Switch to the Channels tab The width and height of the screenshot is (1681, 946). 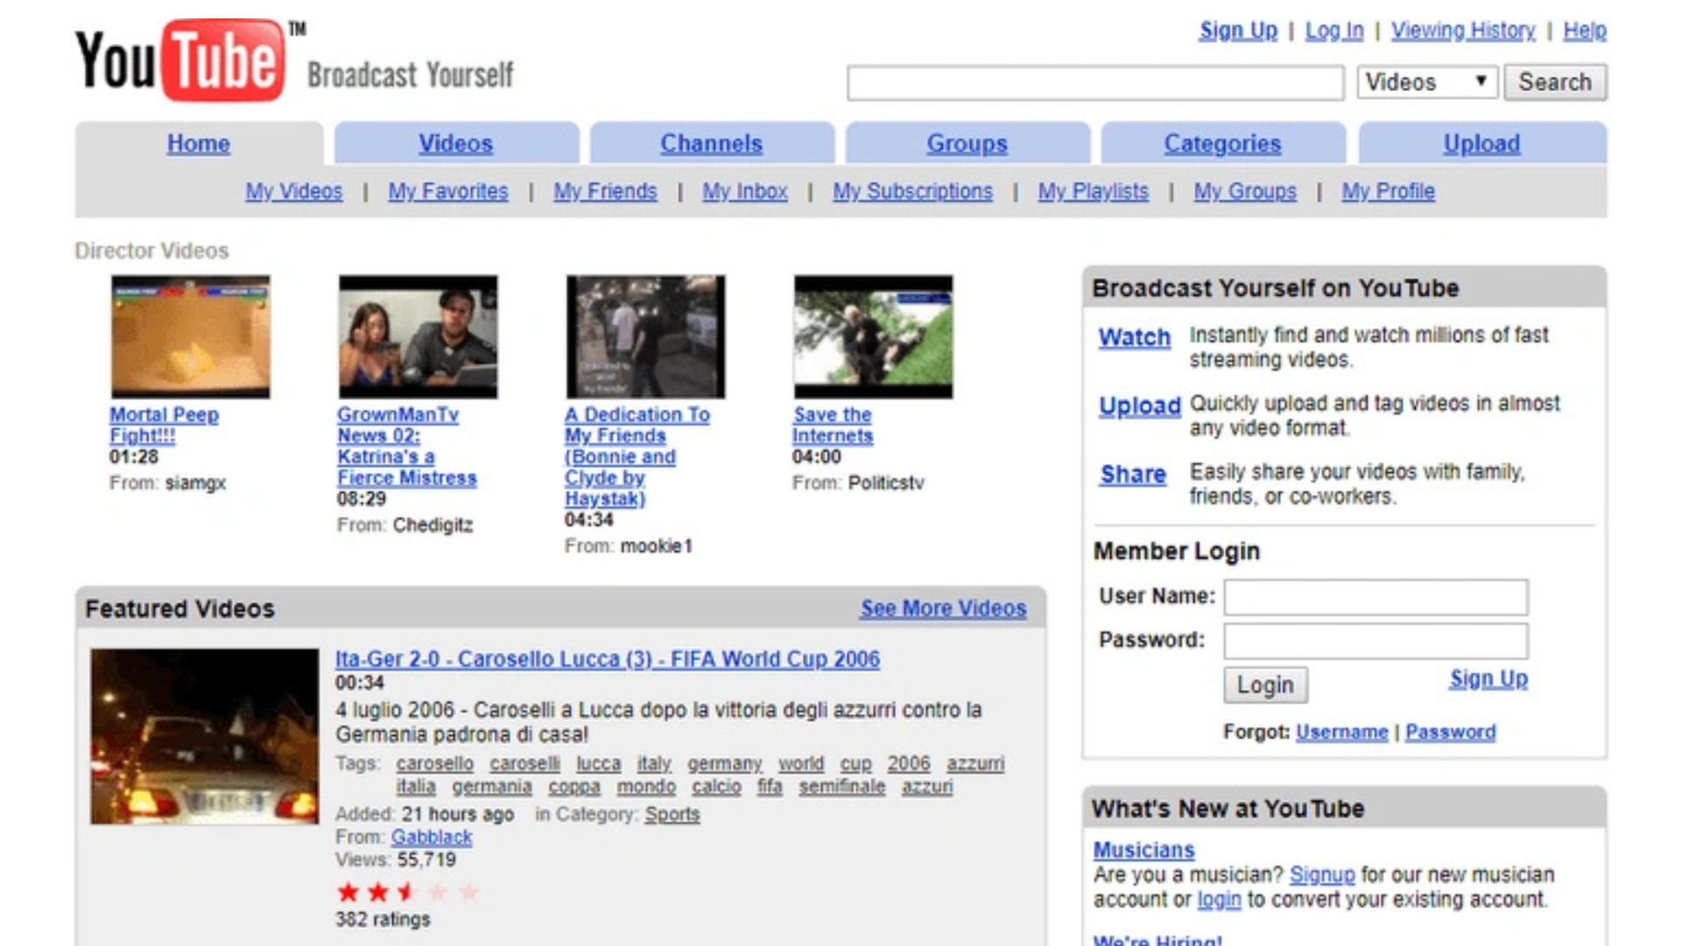tap(711, 144)
